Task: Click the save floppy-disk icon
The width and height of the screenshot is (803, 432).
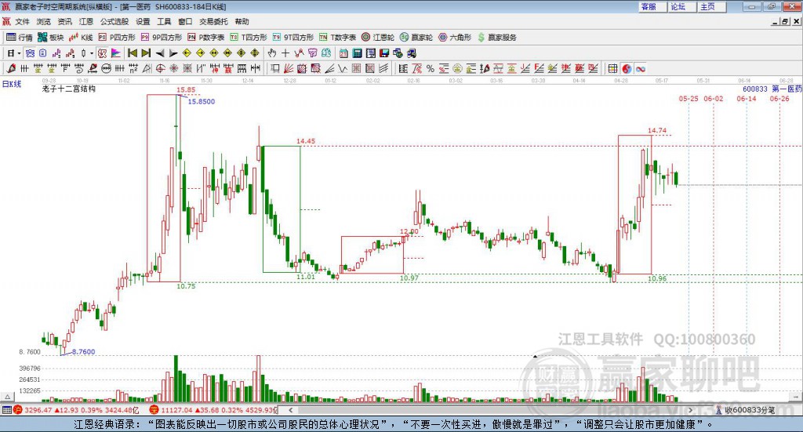Action: point(384,53)
